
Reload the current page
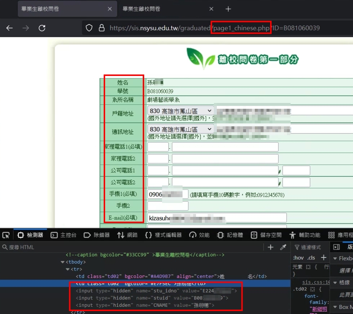(x=42, y=28)
